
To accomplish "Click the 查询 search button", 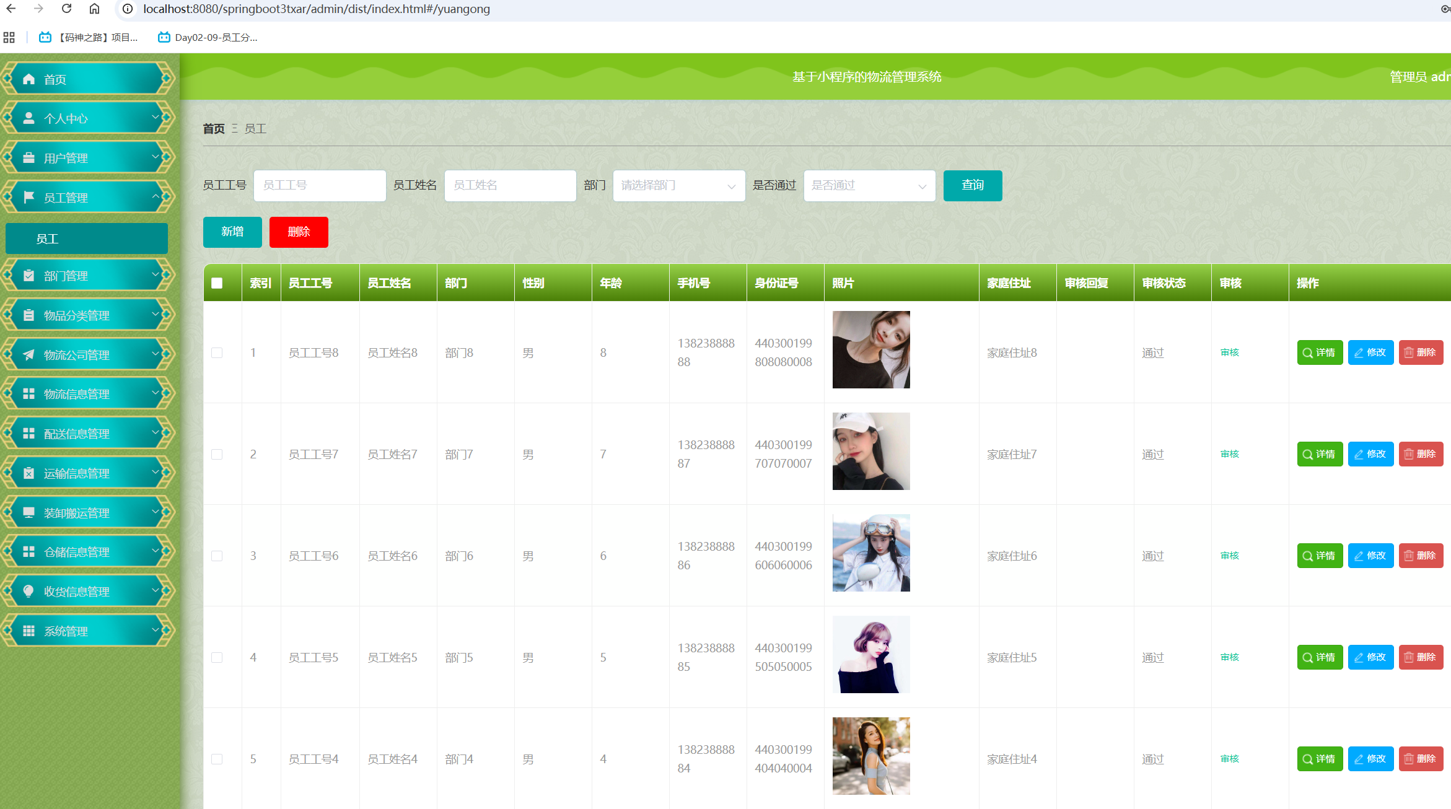I will [972, 185].
